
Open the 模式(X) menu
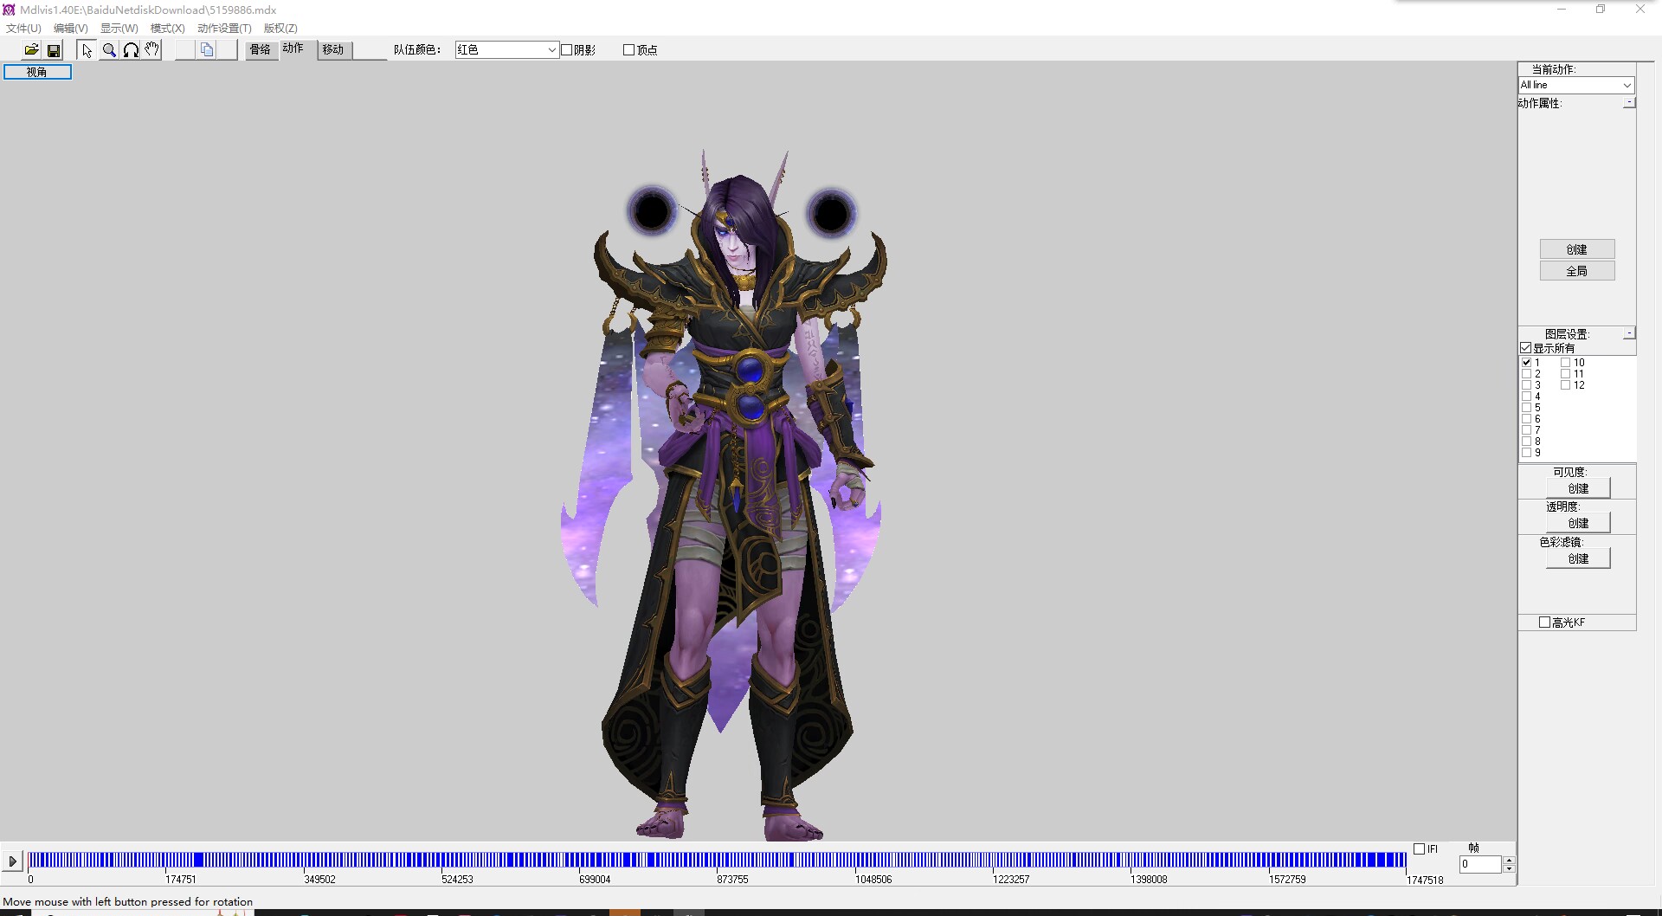168,29
